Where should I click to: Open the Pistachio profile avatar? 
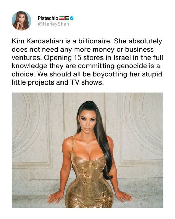point(21,21)
